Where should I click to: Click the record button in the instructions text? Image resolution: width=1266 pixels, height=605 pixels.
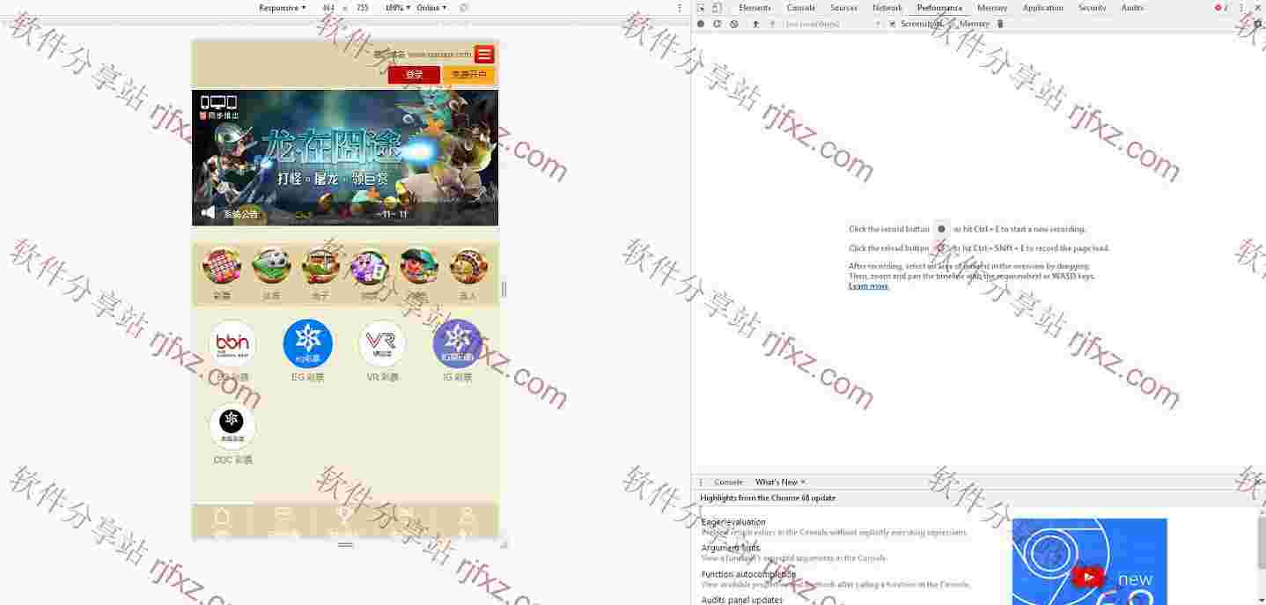click(941, 229)
